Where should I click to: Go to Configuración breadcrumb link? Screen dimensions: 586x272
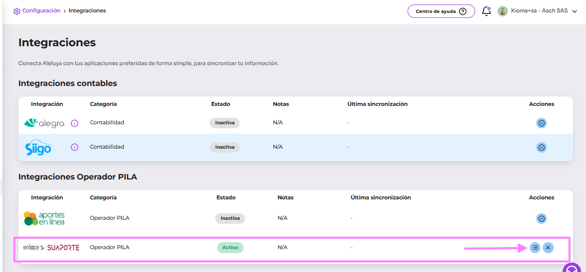click(41, 10)
